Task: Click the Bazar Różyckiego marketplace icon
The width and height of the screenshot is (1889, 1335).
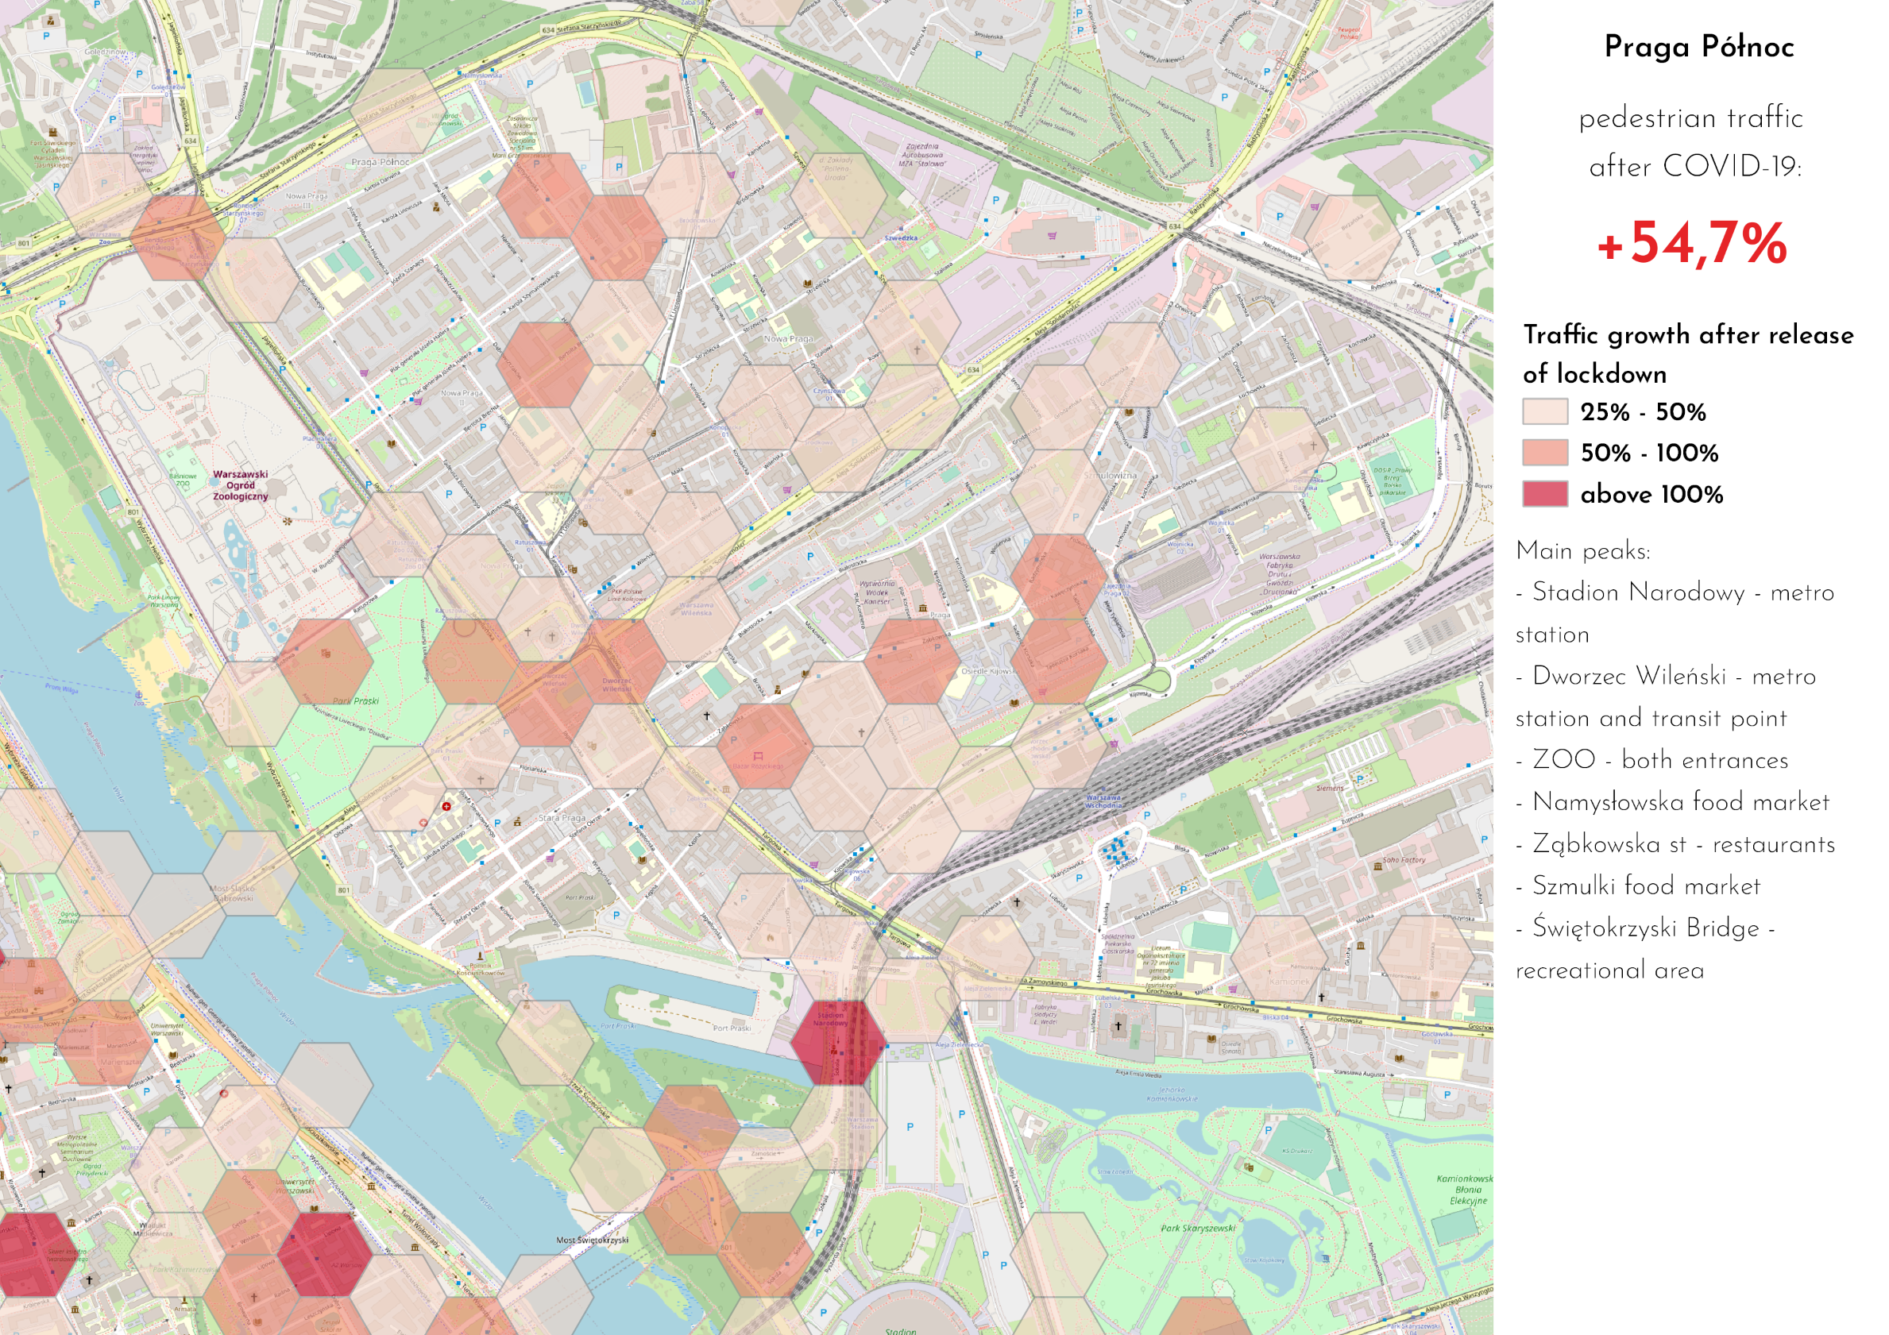Action: point(758,754)
